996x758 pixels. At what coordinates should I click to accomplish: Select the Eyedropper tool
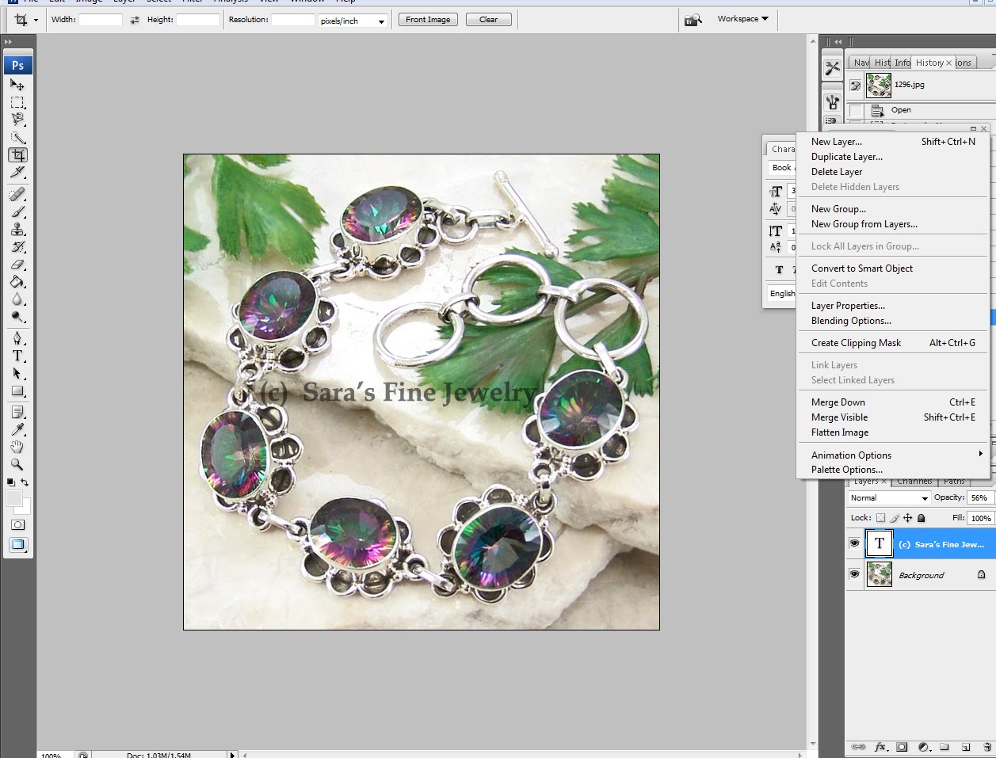(17, 430)
